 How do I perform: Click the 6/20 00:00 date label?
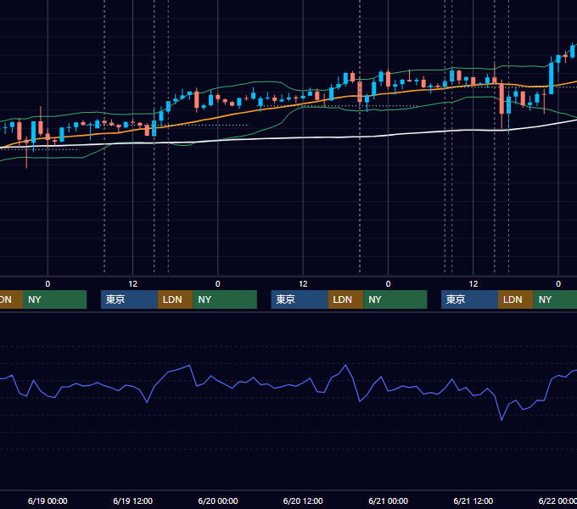218,501
